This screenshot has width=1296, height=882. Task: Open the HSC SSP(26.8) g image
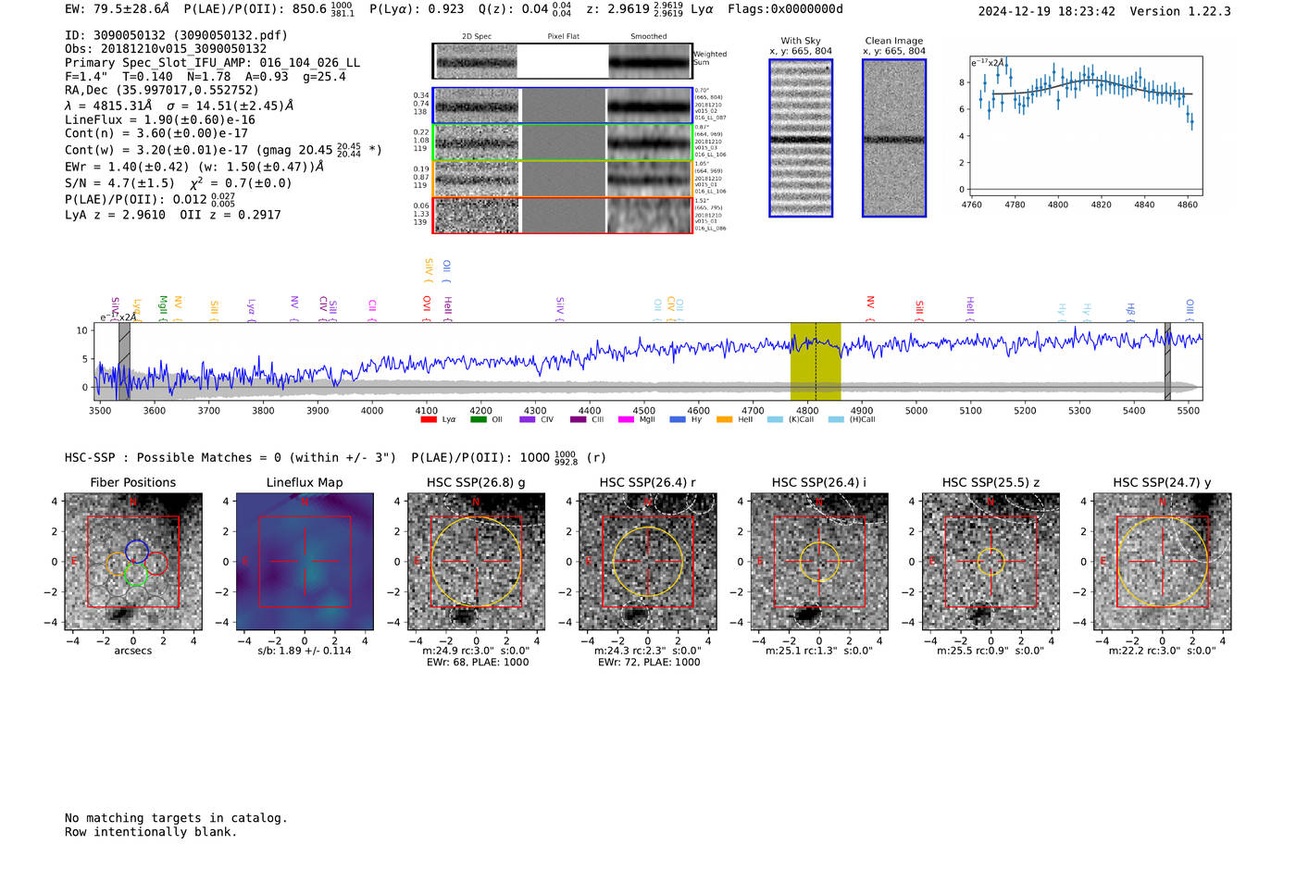coord(476,562)
